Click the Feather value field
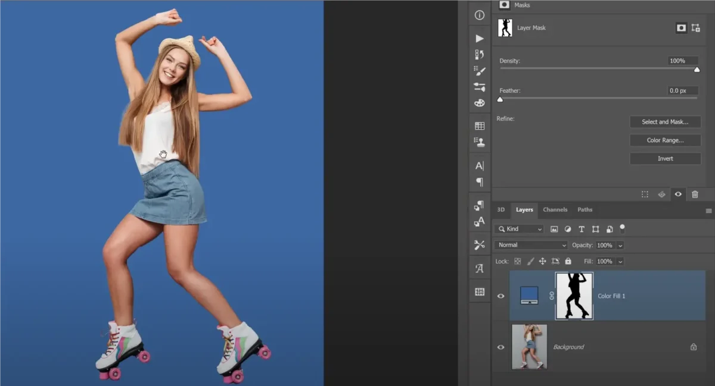 [x=683, y=90]
